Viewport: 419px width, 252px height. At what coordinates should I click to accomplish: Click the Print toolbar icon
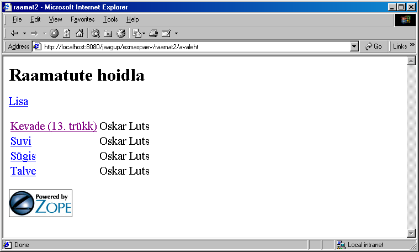coord(153,33)
